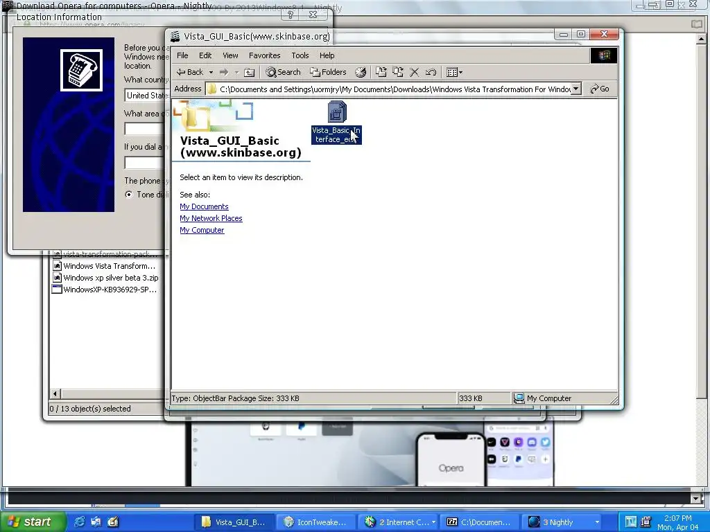710x532 pixels.
Task: Click the Undo toolbar icon
Action: click(x=431, y=72)
